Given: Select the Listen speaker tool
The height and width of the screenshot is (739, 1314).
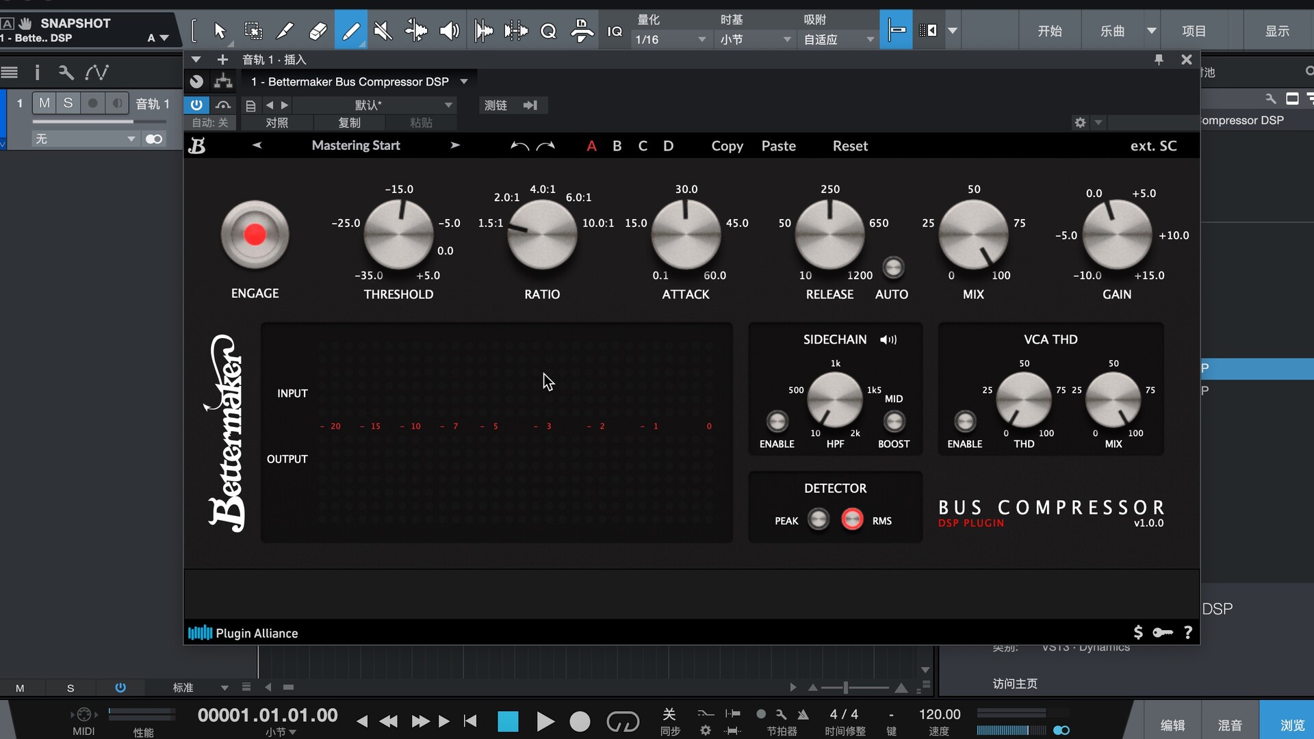Looking at the screenshot, I should coord(449,31).
